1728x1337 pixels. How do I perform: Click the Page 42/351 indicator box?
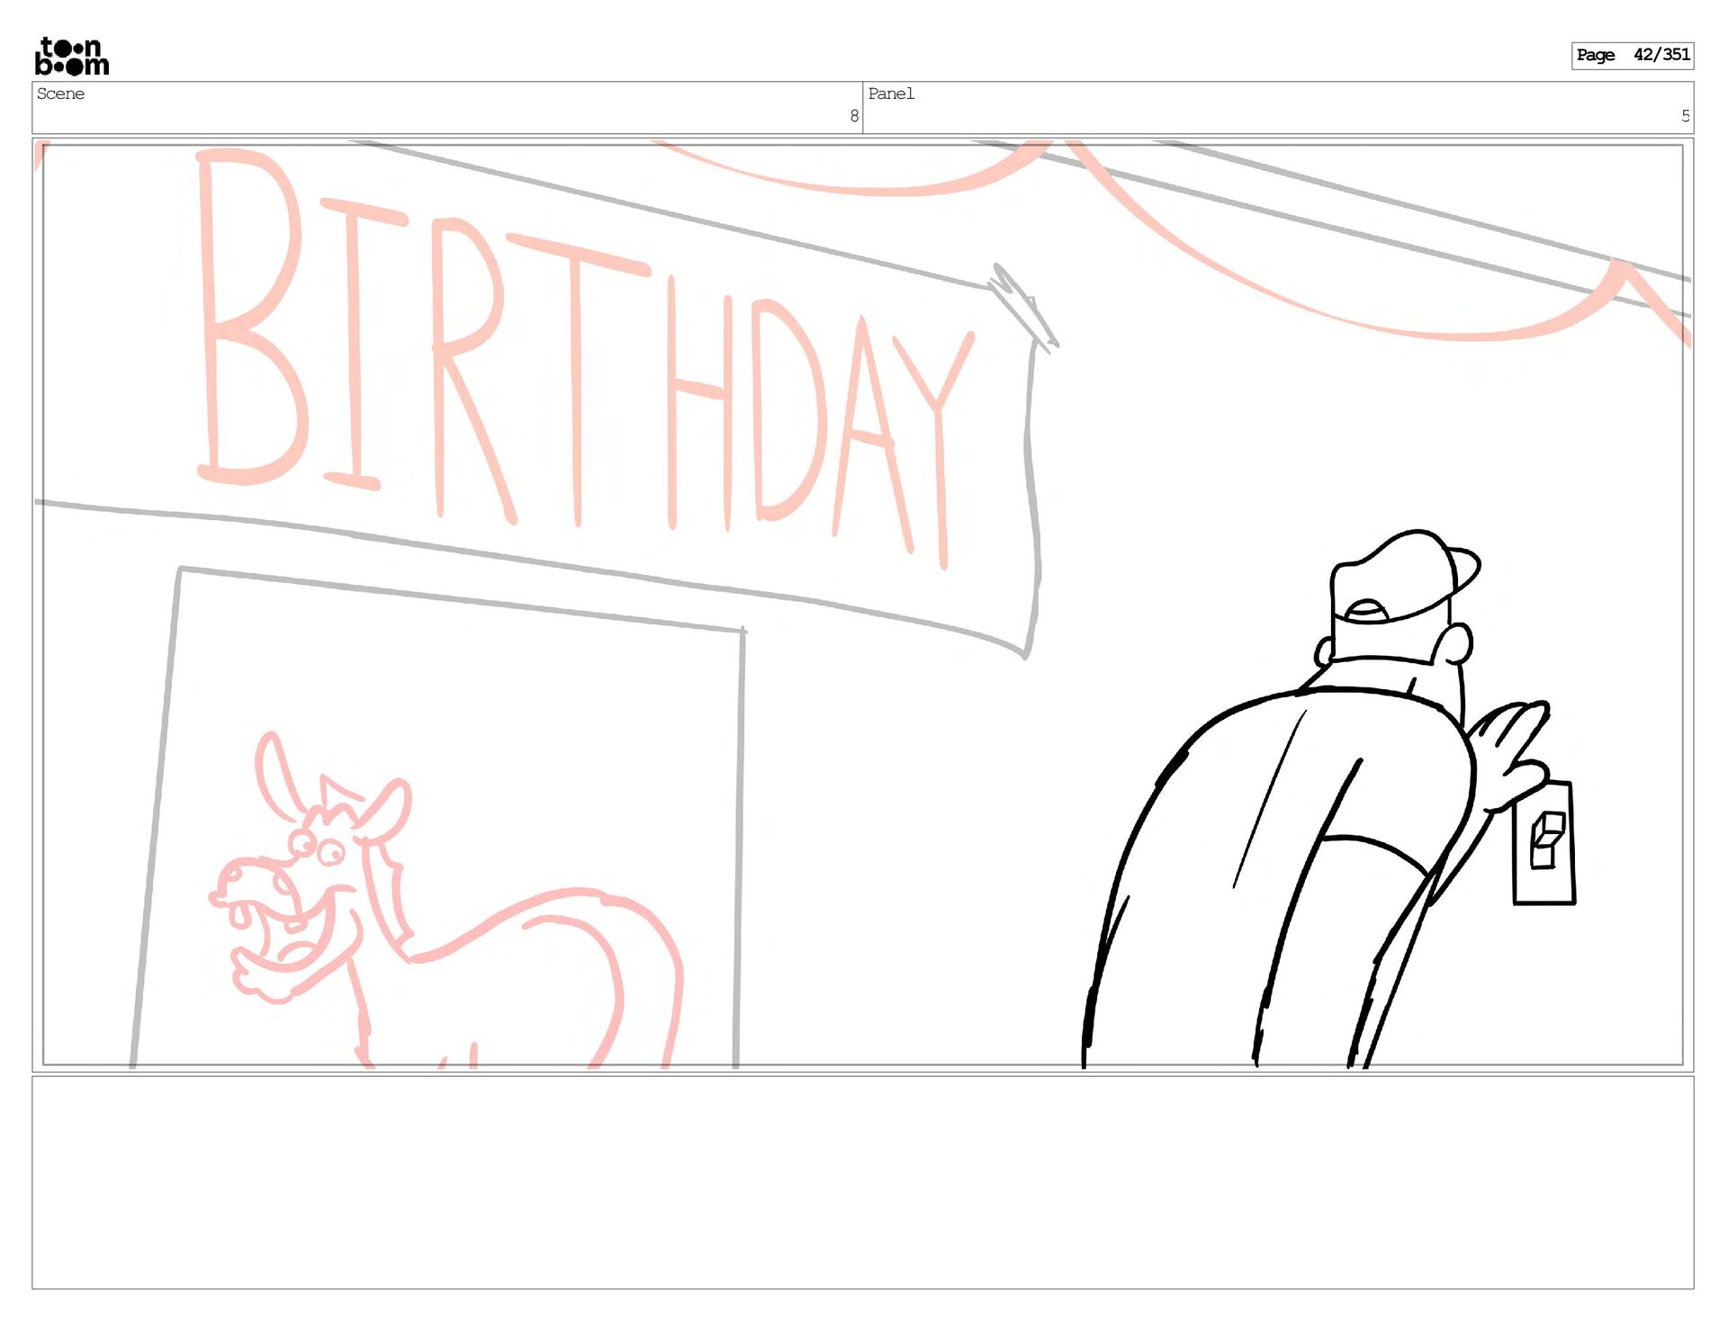click(1632, 55)
